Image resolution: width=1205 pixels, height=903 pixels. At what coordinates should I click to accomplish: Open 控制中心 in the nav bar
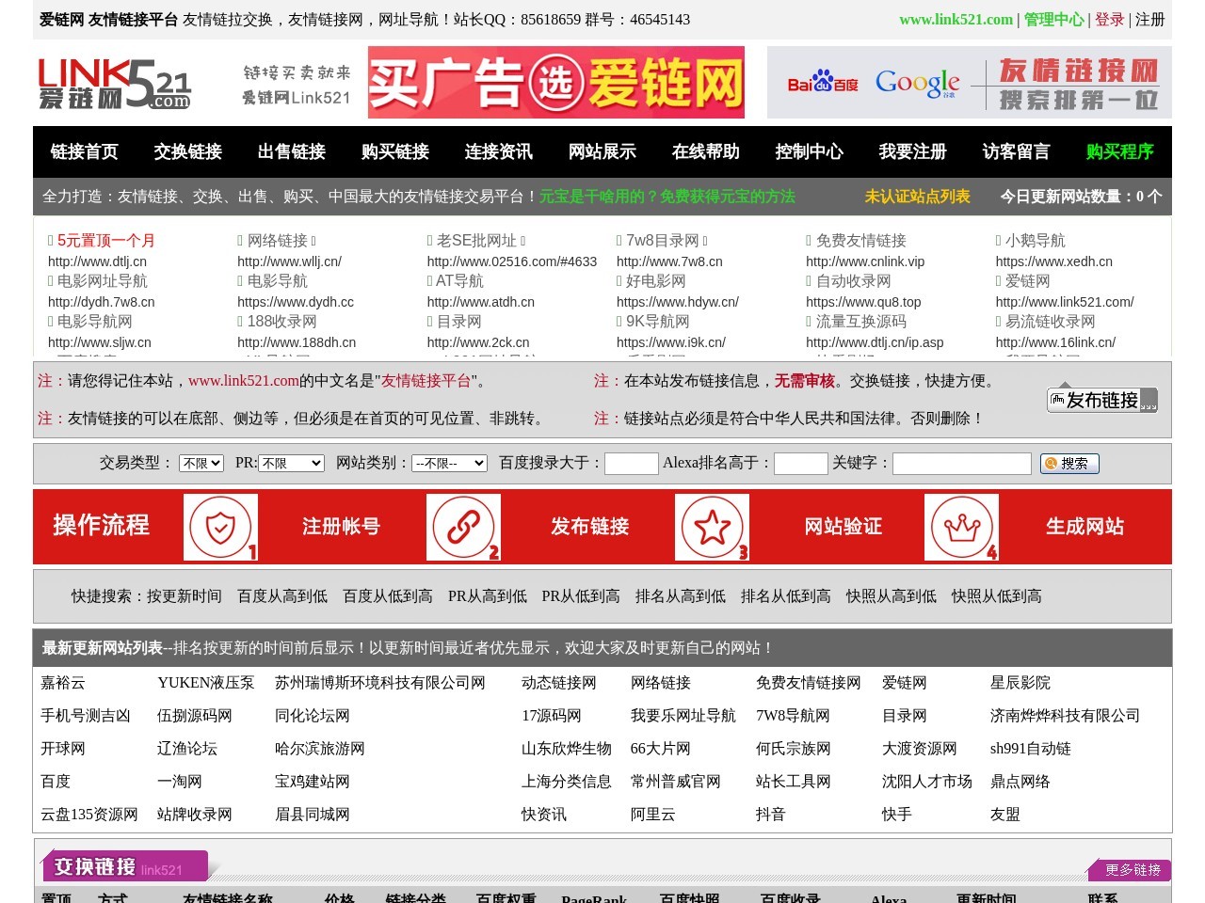[810, 151]
